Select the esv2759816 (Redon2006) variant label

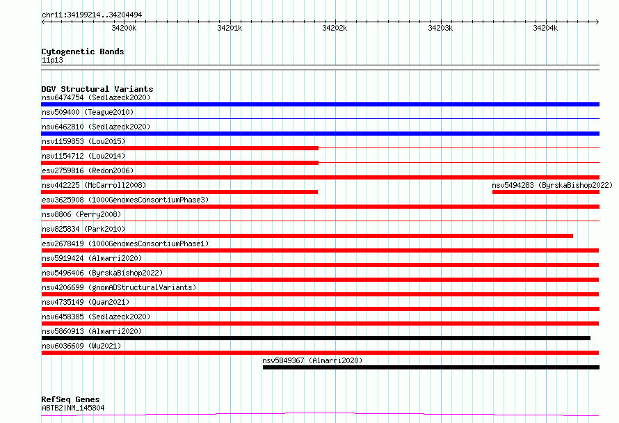[88, 170]
